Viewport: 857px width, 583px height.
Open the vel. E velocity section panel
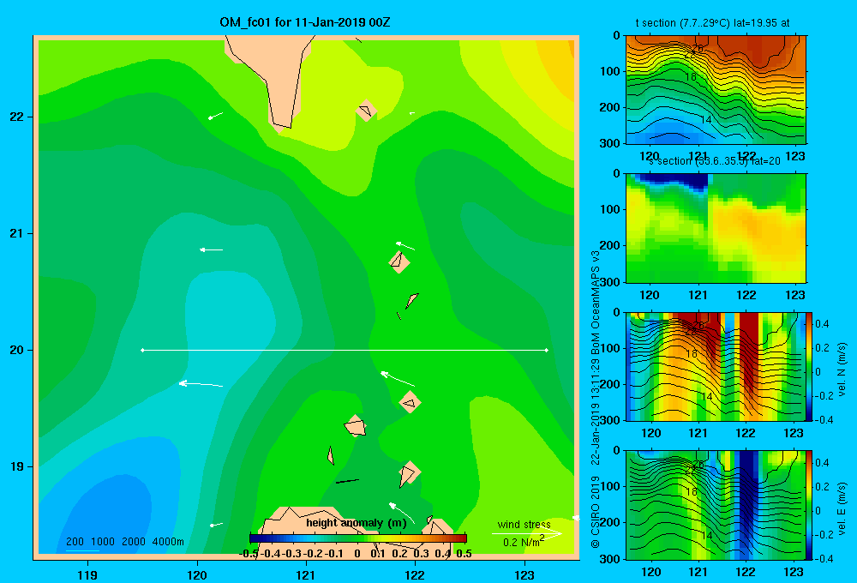click(x=716, y=504)
